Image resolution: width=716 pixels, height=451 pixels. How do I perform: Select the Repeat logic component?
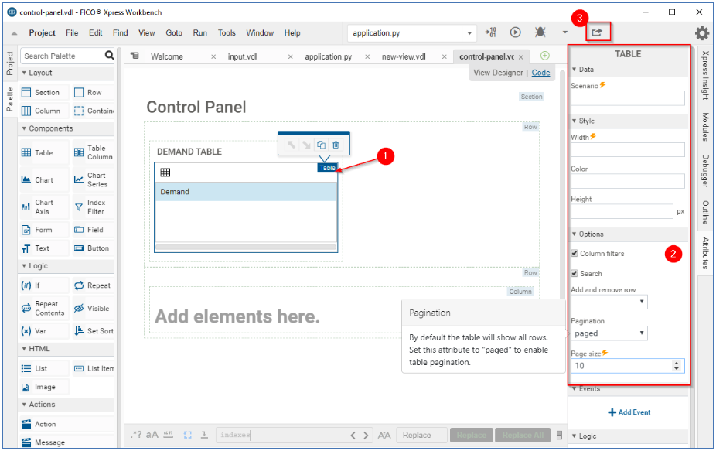[x=94, y=285]
